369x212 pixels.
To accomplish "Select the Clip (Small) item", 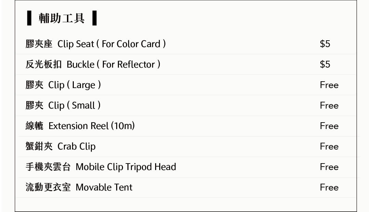I will pos(63,105).
